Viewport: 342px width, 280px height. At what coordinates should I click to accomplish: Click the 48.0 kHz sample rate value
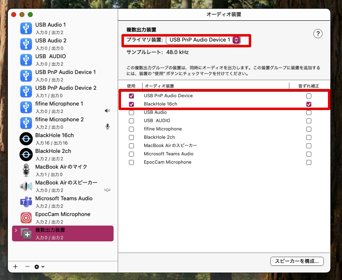pyautogui.click(x=177, y=52)
